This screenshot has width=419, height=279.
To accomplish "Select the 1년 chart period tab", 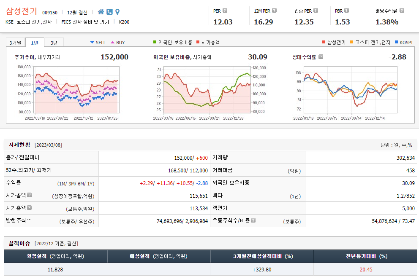I will pos(35,43).
